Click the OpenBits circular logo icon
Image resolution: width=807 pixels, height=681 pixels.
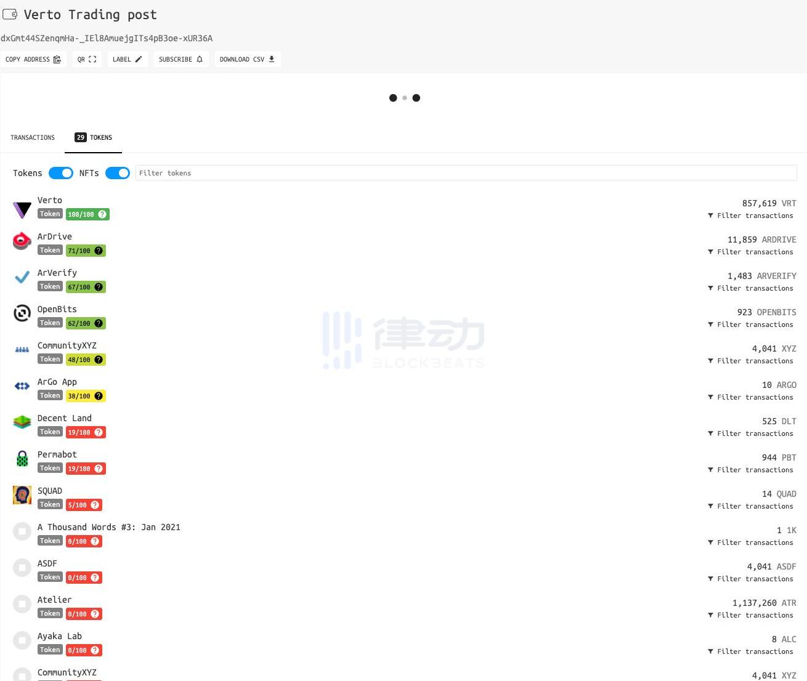(x=22, y=313)
